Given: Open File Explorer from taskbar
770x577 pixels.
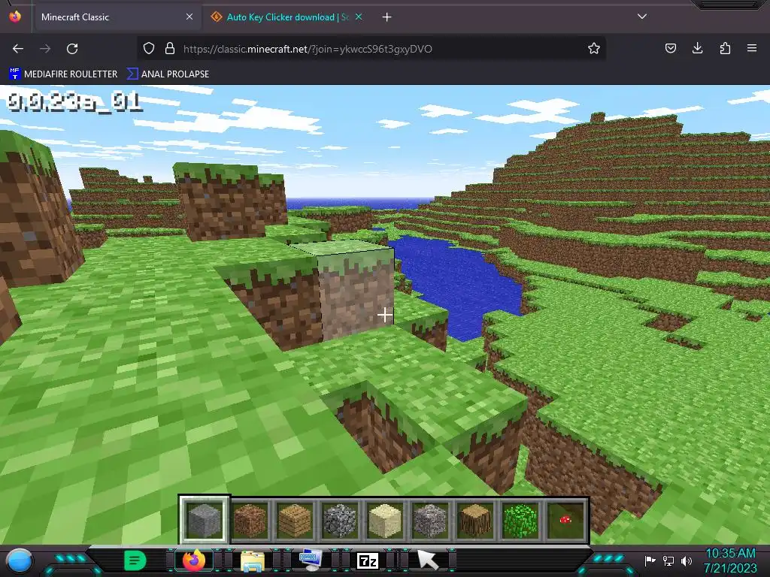Looking at the screenshot, I should coord(253,560).
